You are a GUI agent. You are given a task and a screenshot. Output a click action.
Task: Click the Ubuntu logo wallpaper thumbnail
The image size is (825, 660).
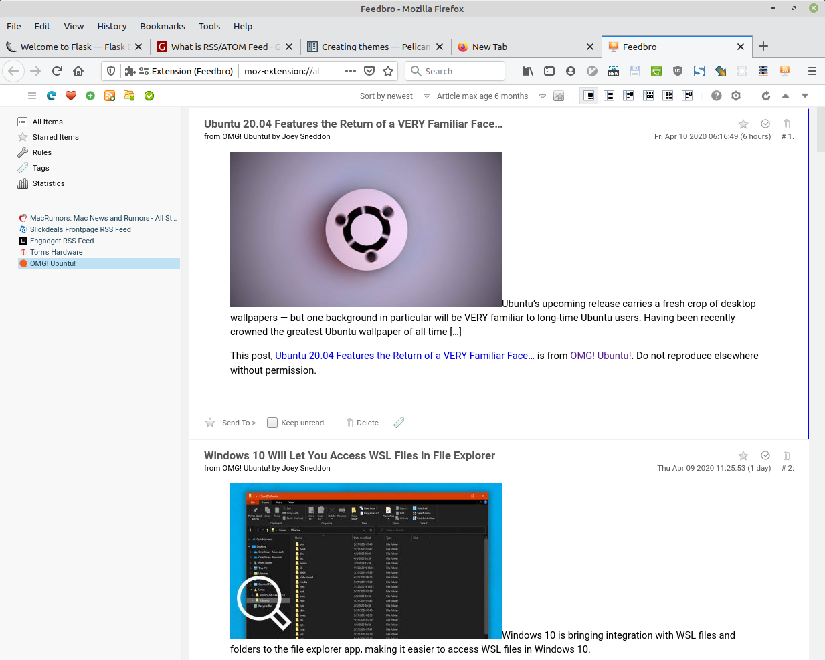coord(366,229)
